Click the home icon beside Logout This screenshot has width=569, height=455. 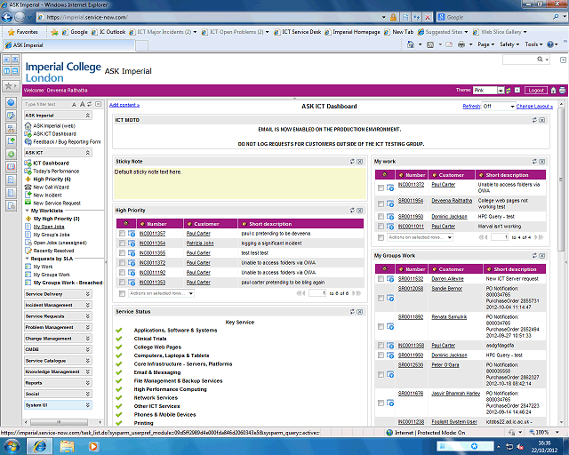[x=552, y=90]
